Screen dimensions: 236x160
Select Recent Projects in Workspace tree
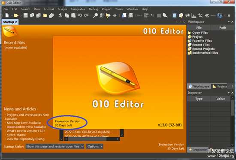point(203,49)
